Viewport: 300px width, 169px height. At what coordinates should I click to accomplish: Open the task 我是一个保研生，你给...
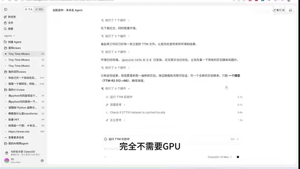coord(24,84)
